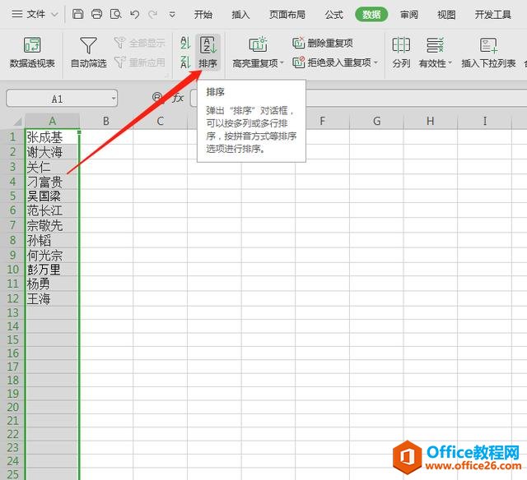The height and width of the screenshot is (480, 527).
Task: Expand the Name Box dropdown arrow
Action: tap(114, 99)
